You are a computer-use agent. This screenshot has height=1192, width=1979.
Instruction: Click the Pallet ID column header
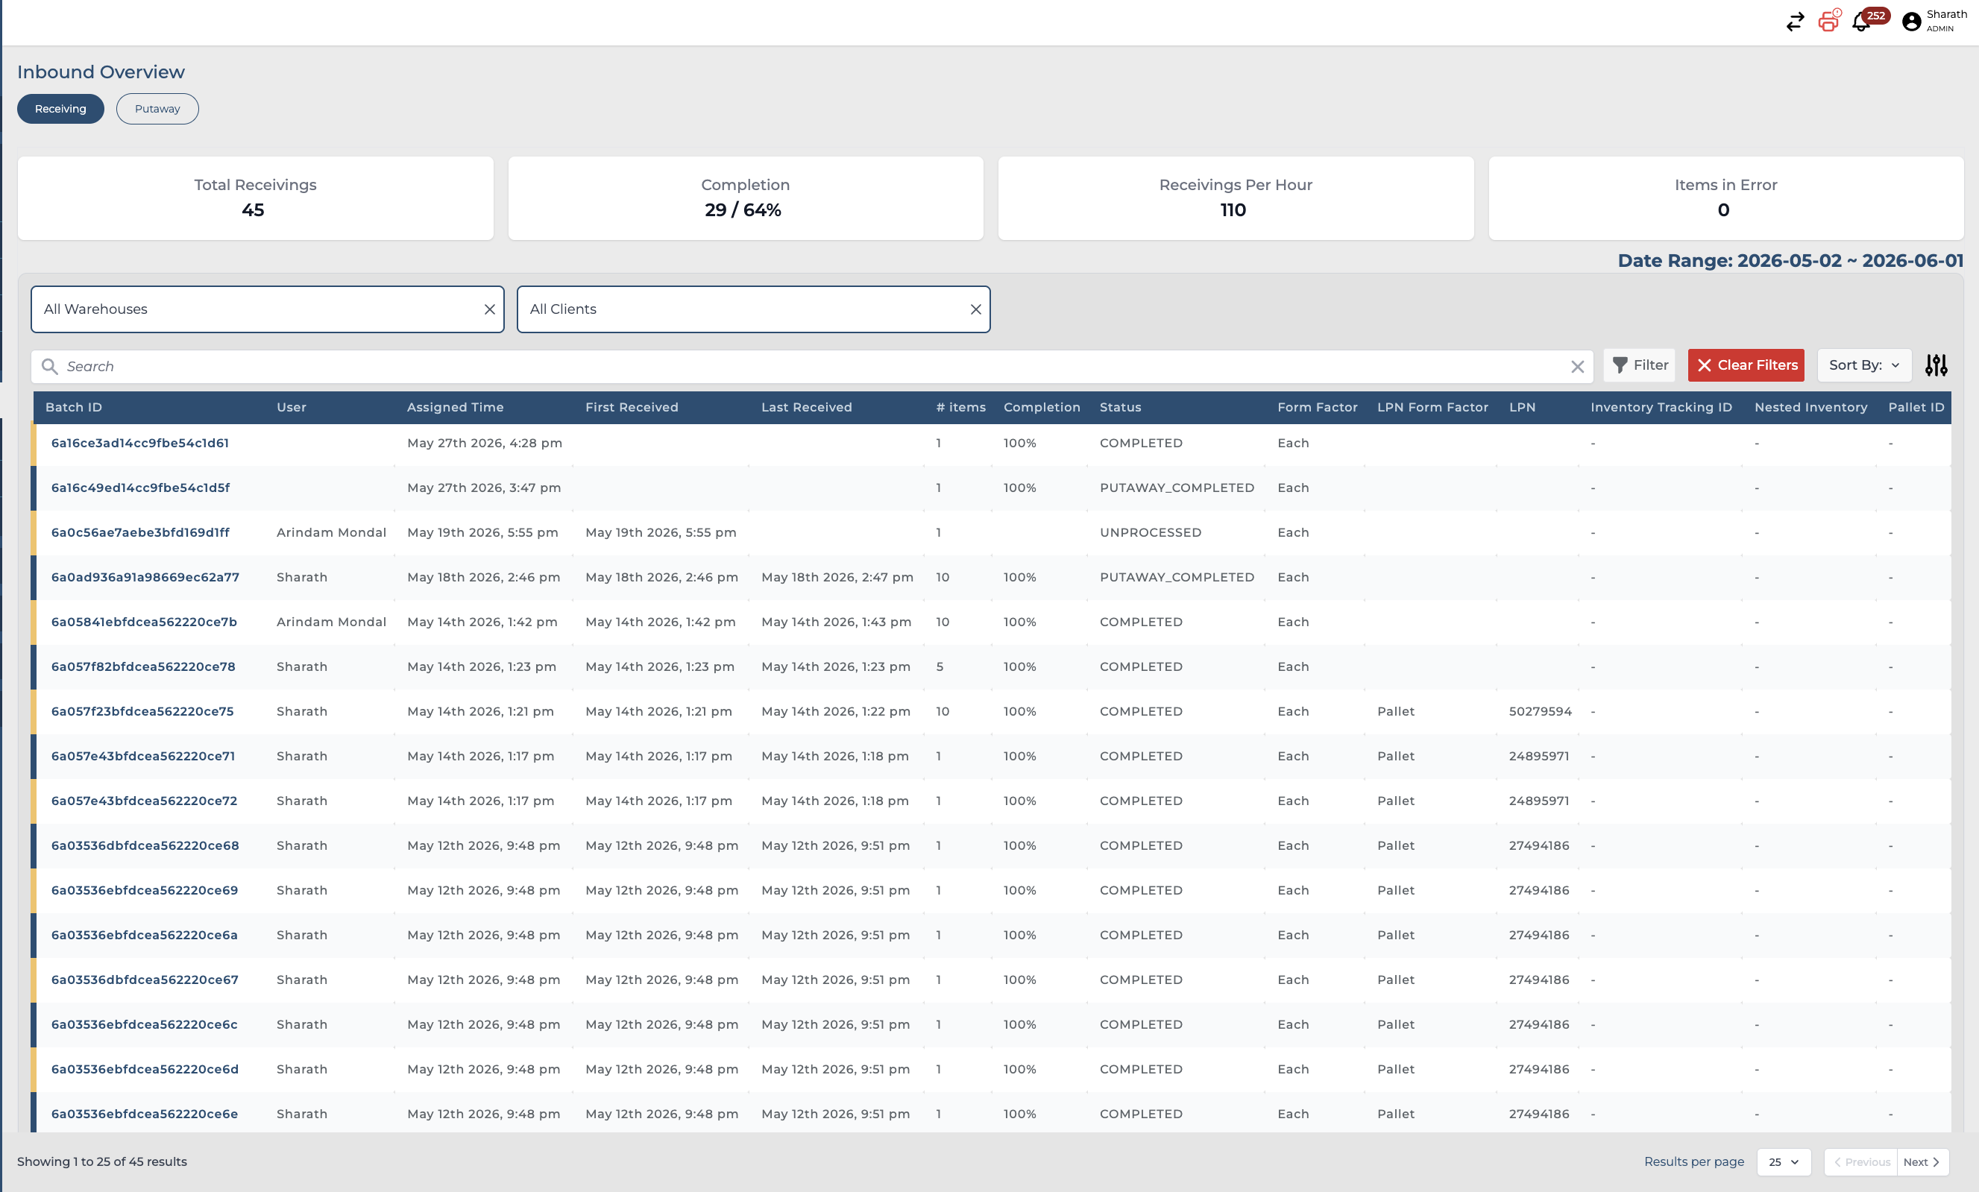[x=1916, y=407]
